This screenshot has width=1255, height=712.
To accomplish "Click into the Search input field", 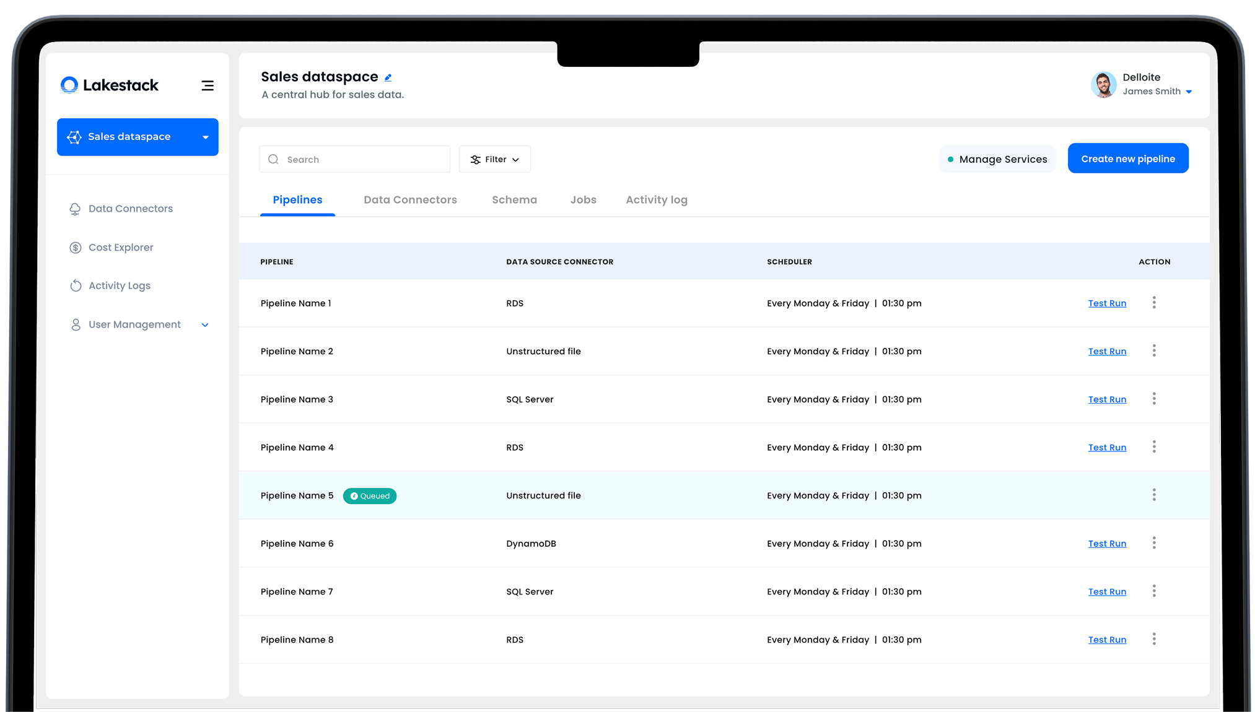I will (362, 160).
